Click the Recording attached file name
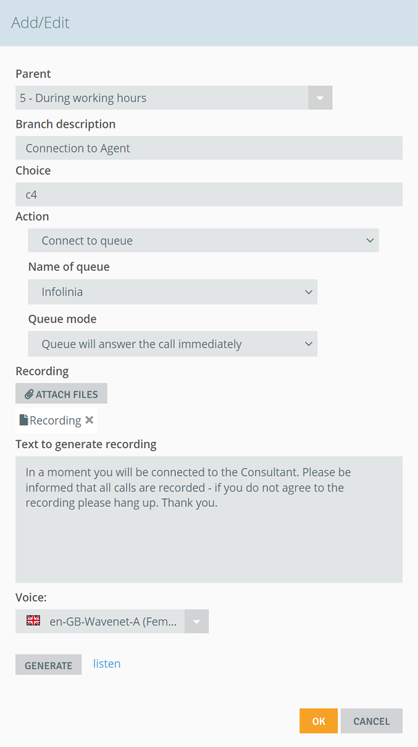This screenshot has width=418, height=747. click(55, 420)
